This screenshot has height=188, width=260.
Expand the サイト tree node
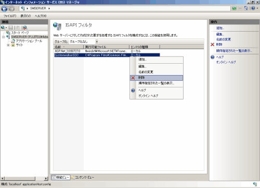click(8, 45)
